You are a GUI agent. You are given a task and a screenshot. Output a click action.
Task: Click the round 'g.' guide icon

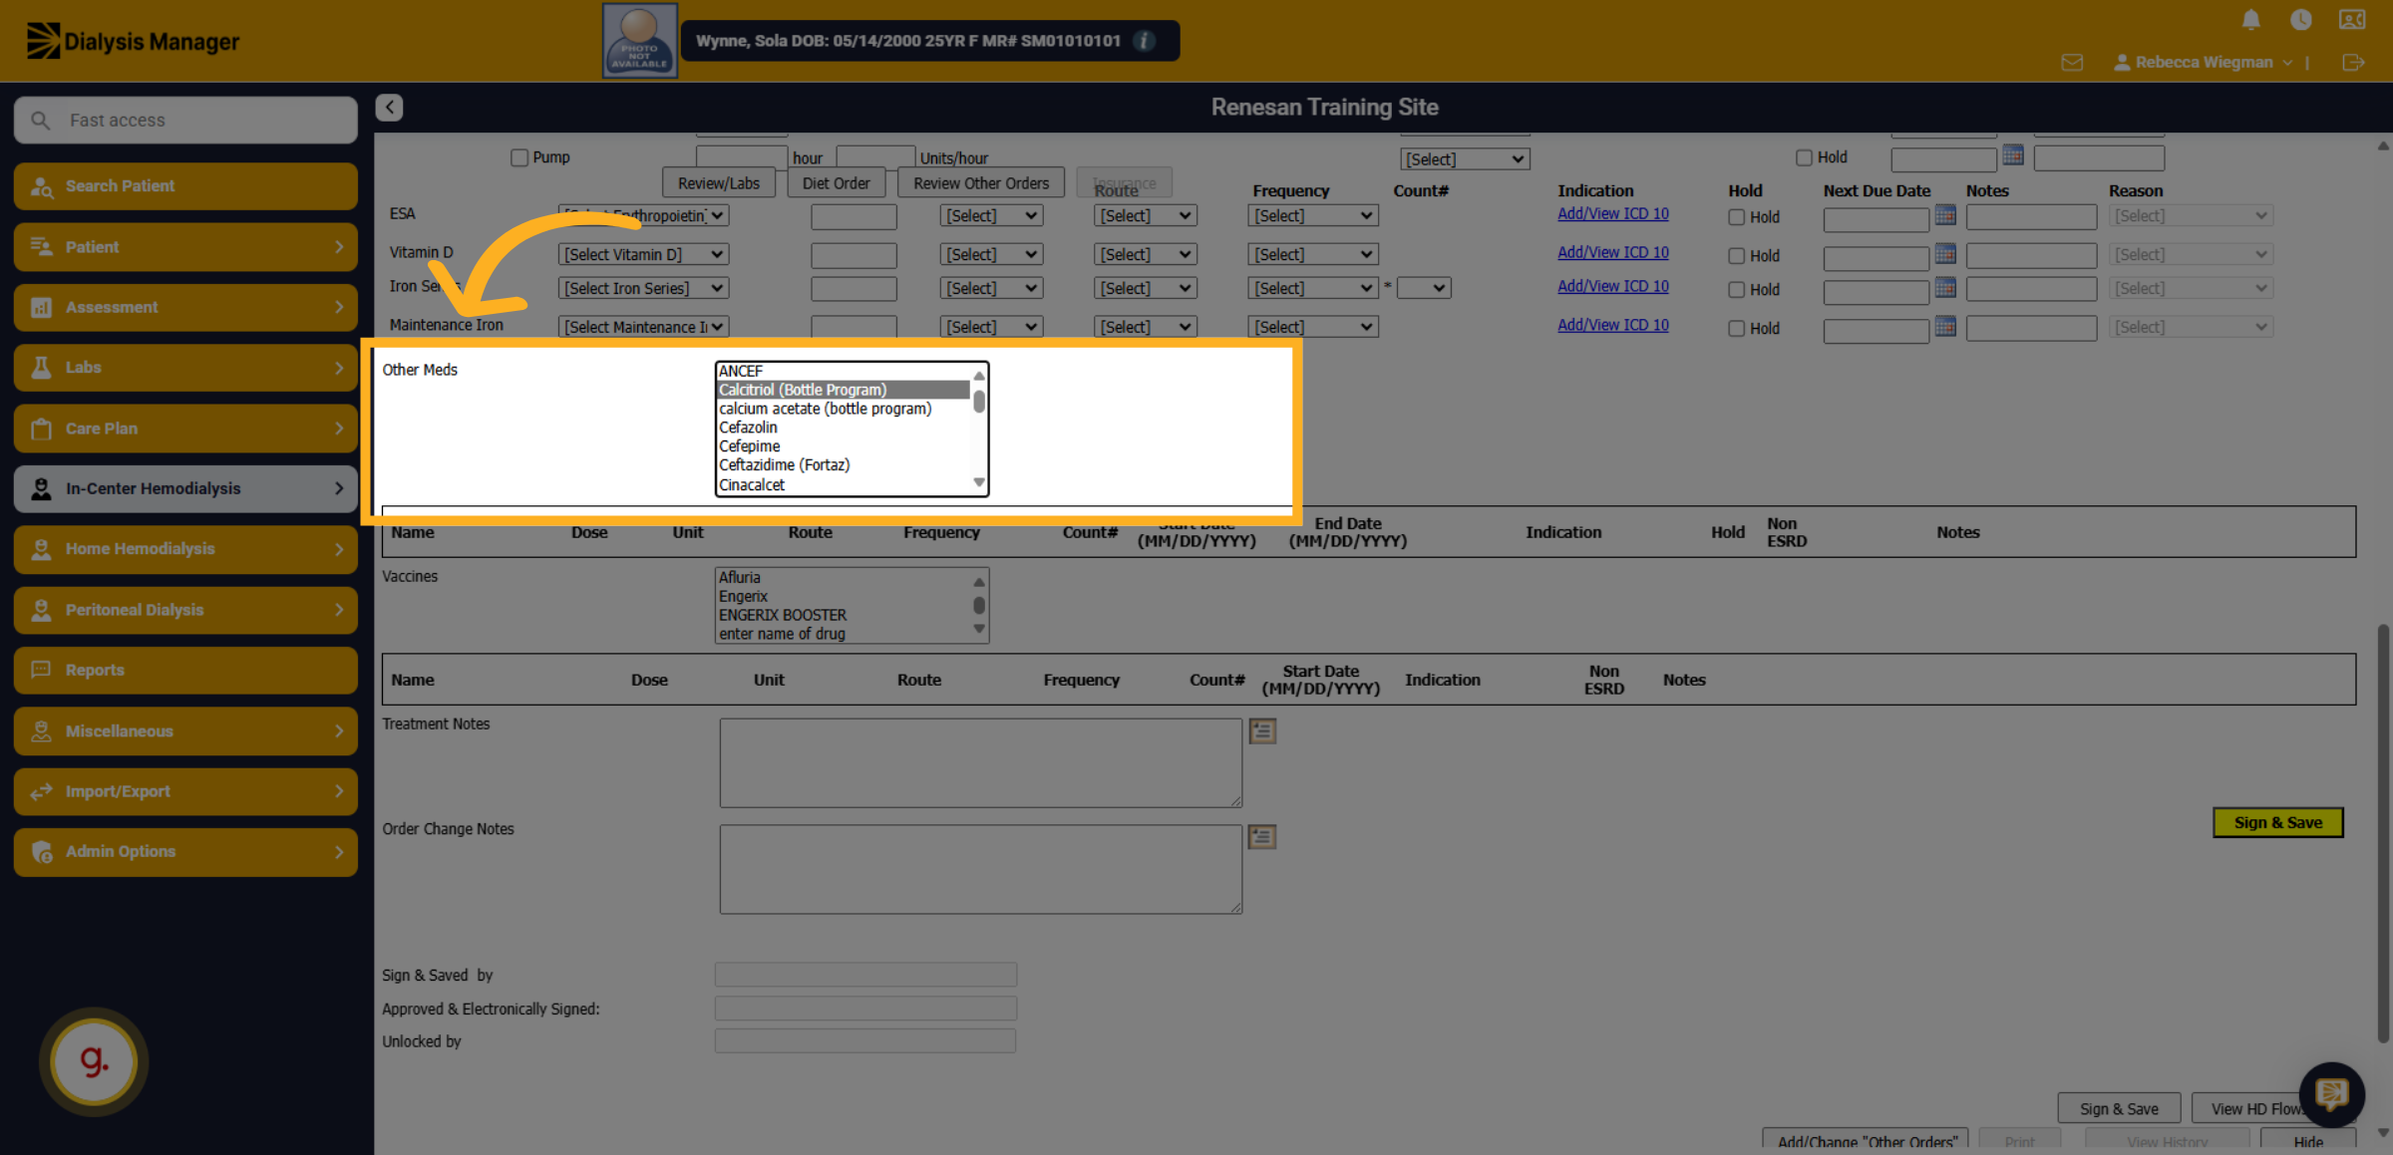pyautogui.click(x=94, y=1061)
